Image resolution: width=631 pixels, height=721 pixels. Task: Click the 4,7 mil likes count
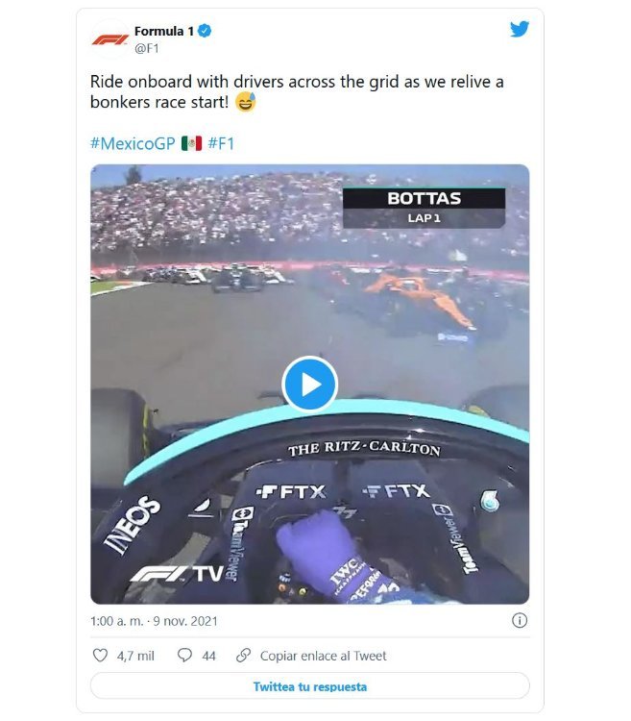pyautogui.click(x=135, y=656)
